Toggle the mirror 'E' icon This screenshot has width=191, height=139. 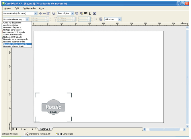[x=90, y=13]
